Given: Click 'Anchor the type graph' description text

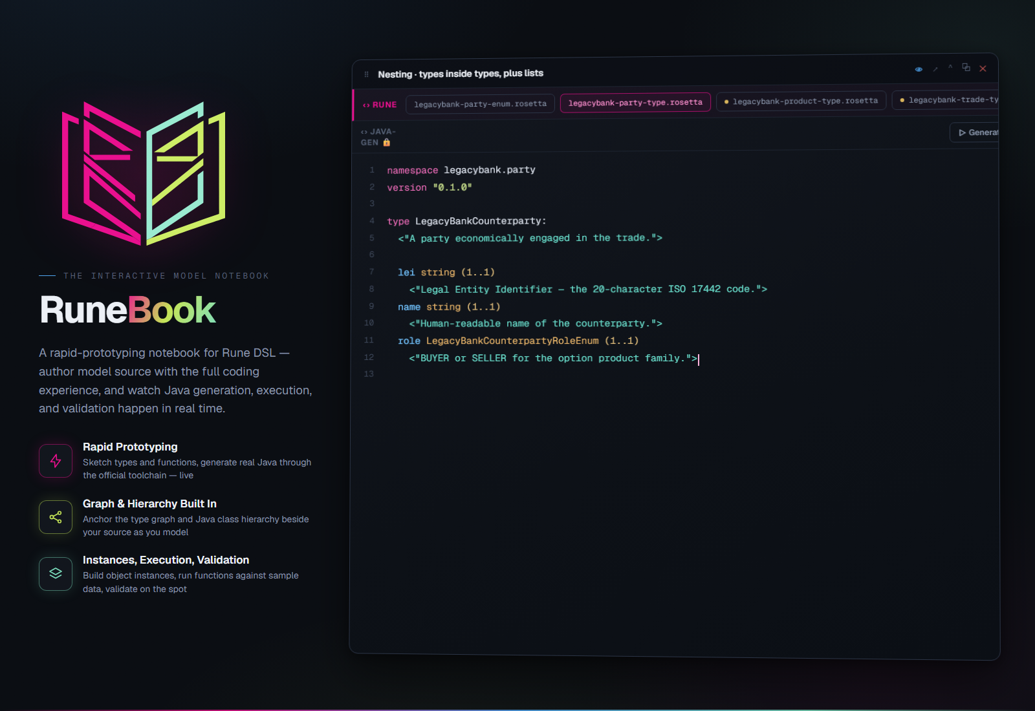Looking at the screenshot, I should tap(195, 525).
